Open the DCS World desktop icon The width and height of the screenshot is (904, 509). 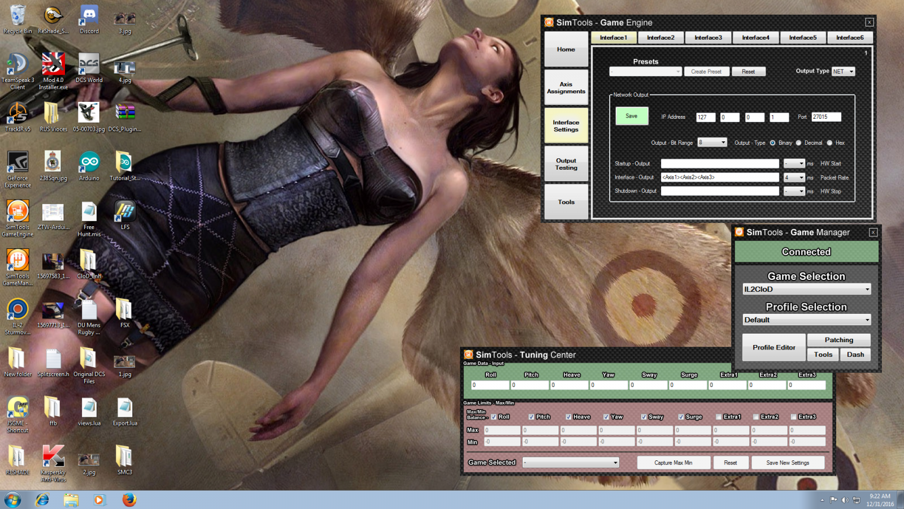[89, 68]
